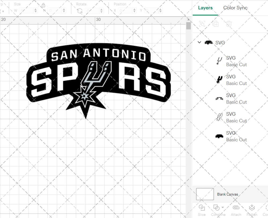Click the canvas scroll-up arrow
This screenshot has width=268, height=218.
coord(188,19)
